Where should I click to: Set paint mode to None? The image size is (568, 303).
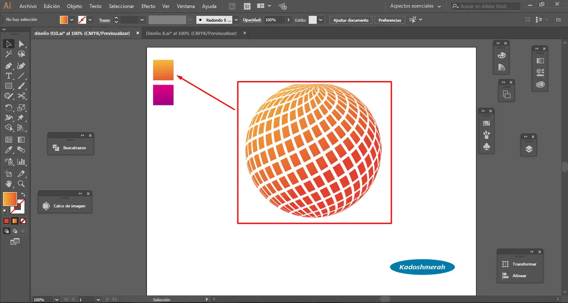point(23,221)
